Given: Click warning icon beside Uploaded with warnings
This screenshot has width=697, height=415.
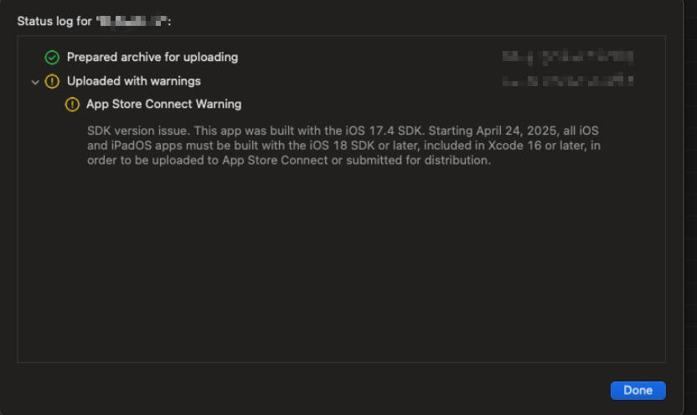Looking at the screenshot, I should point(52,81).
